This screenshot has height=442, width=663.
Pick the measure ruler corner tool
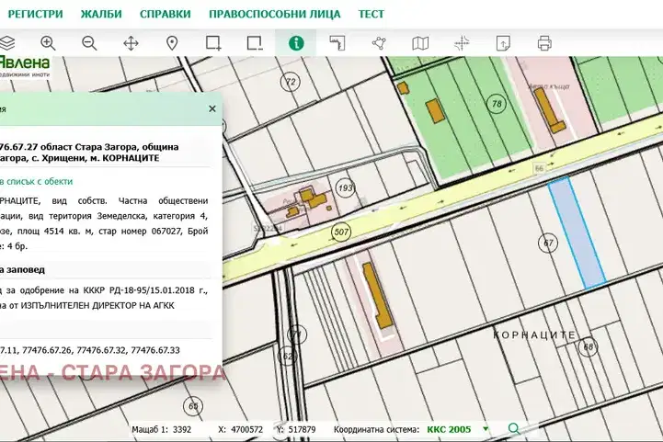click(x=337, y=43)
